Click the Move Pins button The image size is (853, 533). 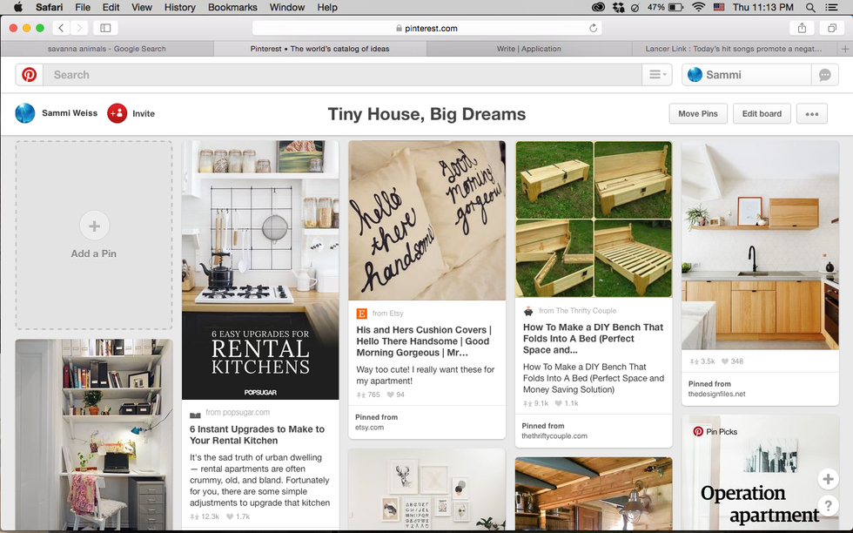pos(697,113)
